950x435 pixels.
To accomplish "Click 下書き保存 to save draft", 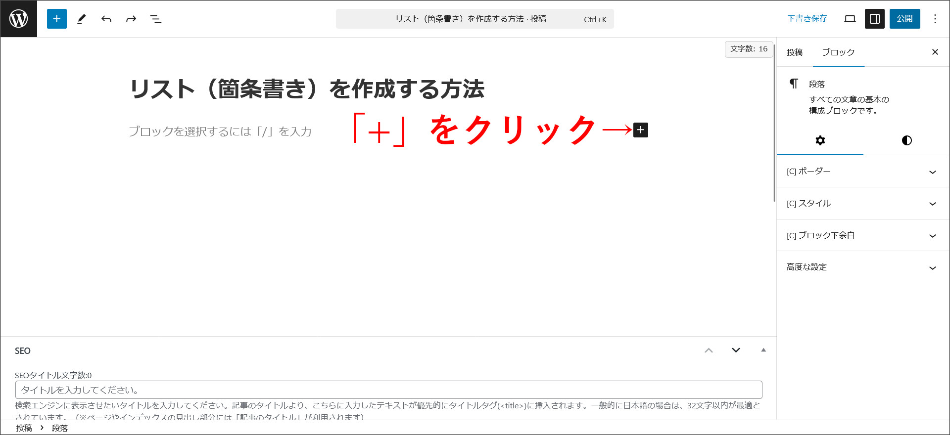I will tap(807, 19).
